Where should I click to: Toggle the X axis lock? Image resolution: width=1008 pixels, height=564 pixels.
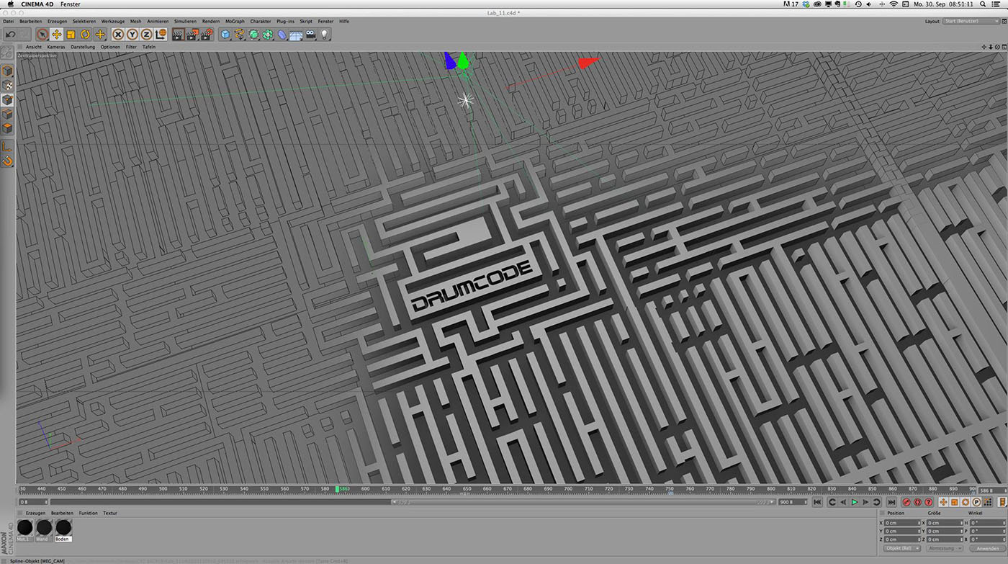click(118, 34)
